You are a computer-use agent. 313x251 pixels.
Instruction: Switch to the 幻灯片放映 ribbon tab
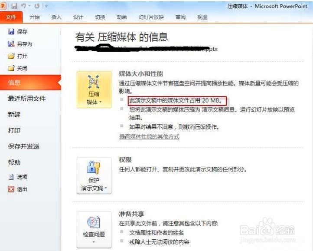coord(151,17)
